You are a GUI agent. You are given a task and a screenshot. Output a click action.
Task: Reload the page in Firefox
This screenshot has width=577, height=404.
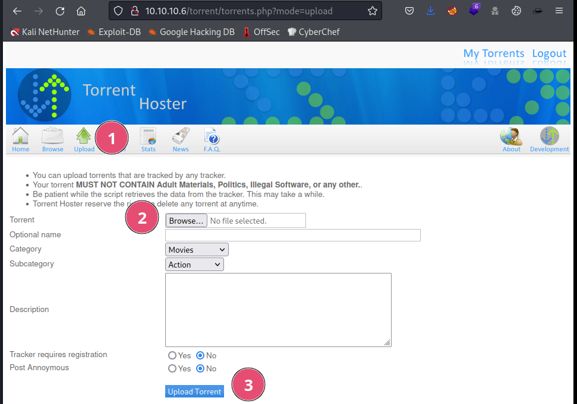pos(59,11)
